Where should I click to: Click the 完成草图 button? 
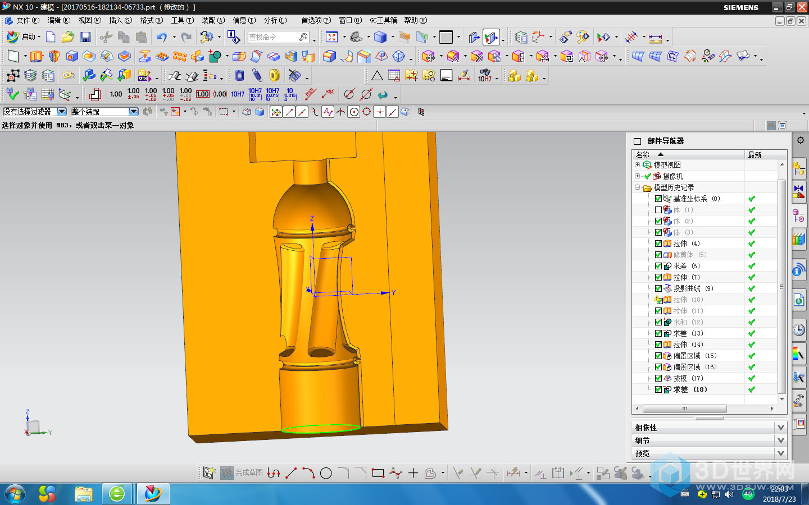click(242, 473)
